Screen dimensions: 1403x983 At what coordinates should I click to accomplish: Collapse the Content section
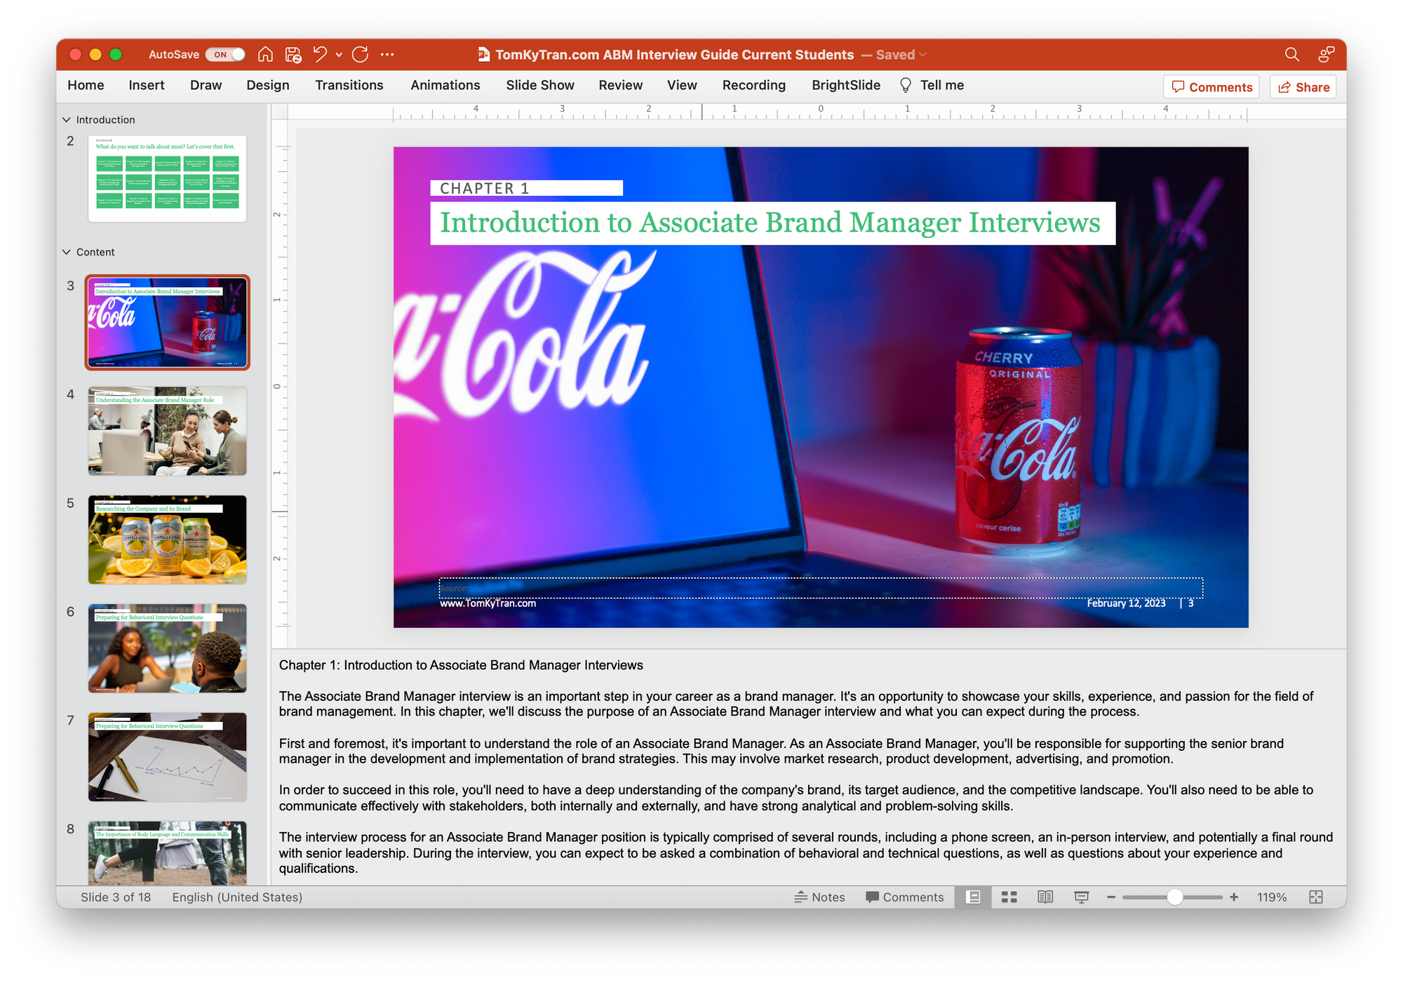coord(67,252)
